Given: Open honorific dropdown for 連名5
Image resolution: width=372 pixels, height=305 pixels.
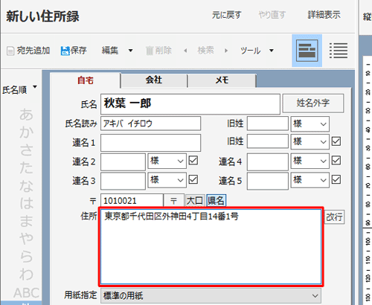Looking at the screenshot, I should [310, 180].
